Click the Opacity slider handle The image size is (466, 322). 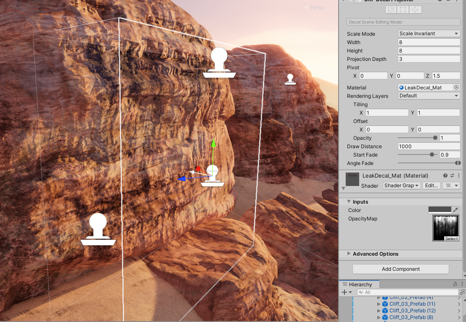(435, 138)
